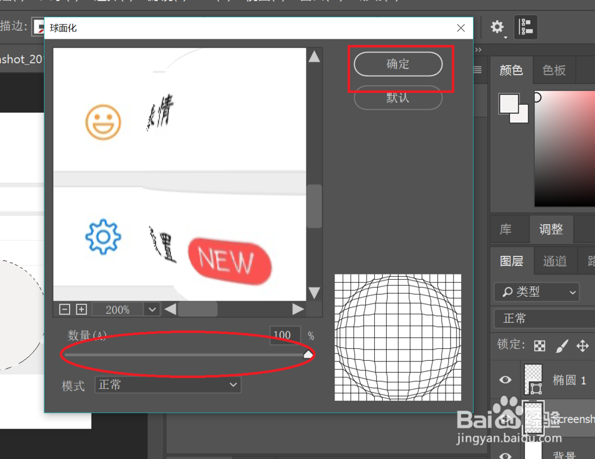The width and height of the screenshot is (595, 459).
Task: Switch to the 图层 panel tab
Action: pyautogui.click(x=512, y=261)
